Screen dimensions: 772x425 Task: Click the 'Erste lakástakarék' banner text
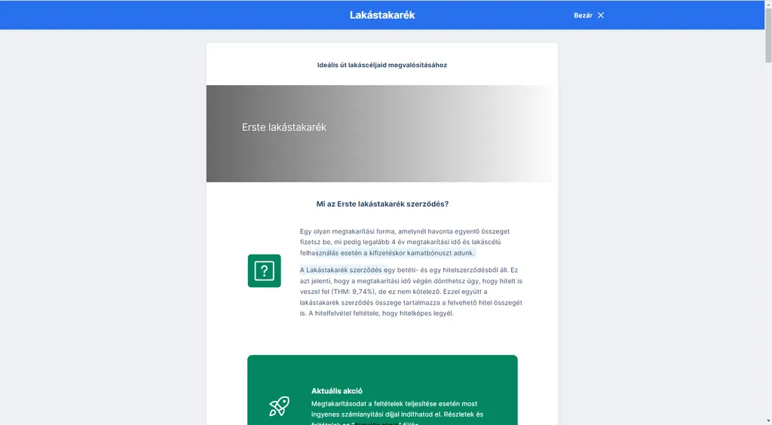click(284, 127)
